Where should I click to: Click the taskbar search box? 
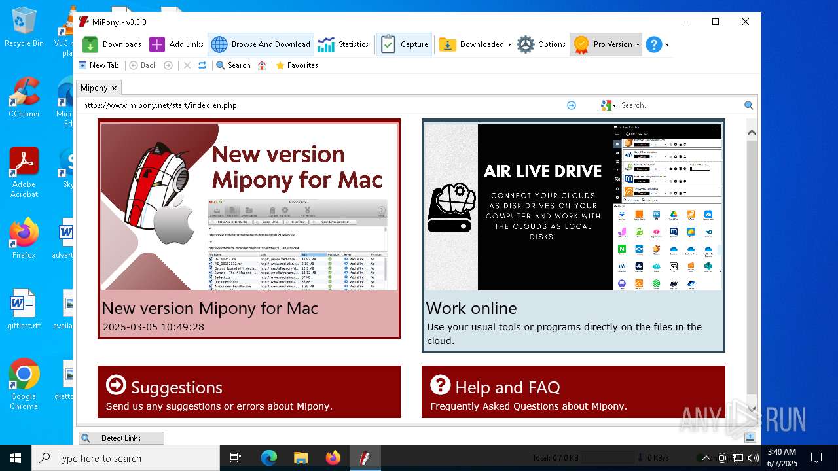coord(126,458)
